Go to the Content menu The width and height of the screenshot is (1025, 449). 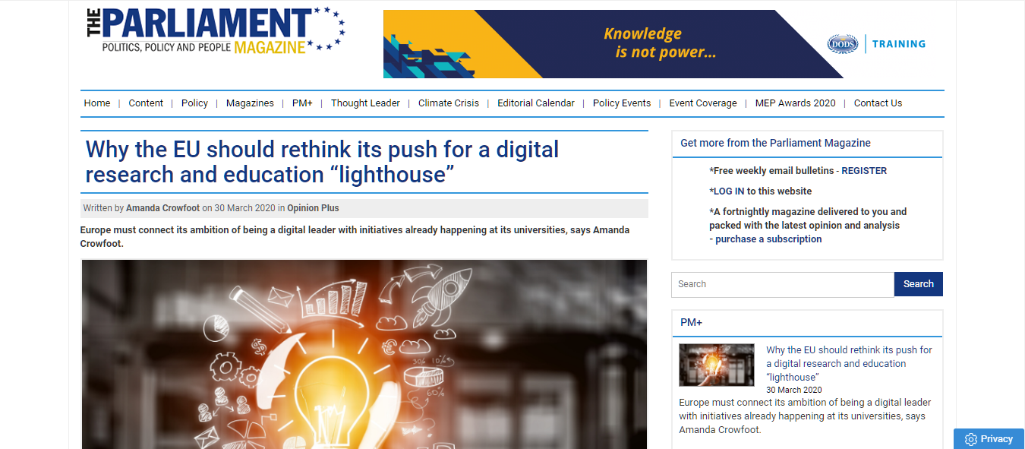[146, 103]
